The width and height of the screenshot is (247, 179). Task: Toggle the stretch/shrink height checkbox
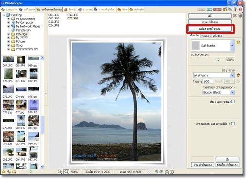[x=233, y=102]
